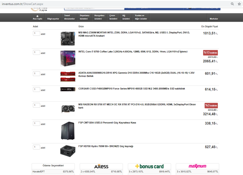Click the 601,91 TL price
This screenshot has width=243, height=175.
point(211,74)
